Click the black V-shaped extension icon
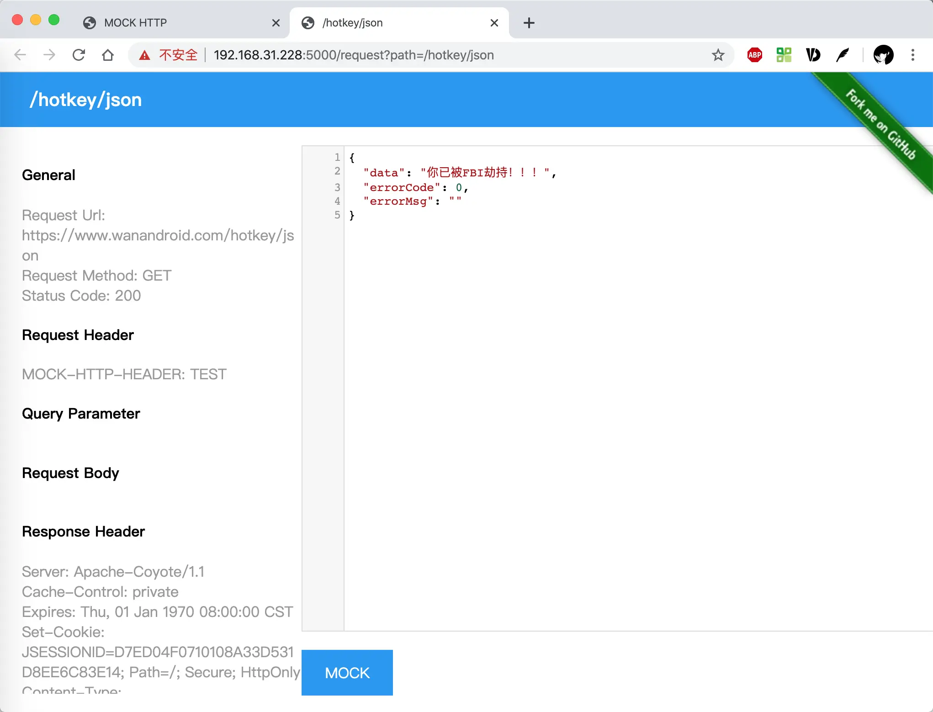 [x=813, y=55]
